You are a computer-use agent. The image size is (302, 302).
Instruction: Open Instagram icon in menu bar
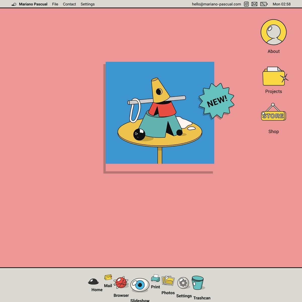click(x=246, y=4)
